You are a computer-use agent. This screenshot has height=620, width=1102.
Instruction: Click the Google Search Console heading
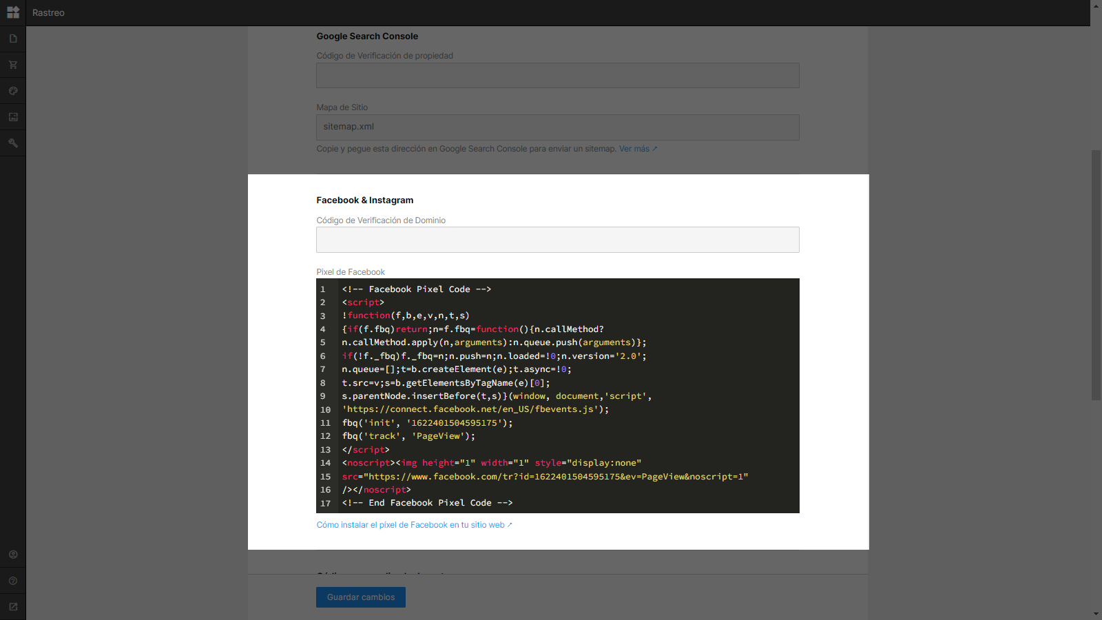pyautogui.click(x=367, y=37)
